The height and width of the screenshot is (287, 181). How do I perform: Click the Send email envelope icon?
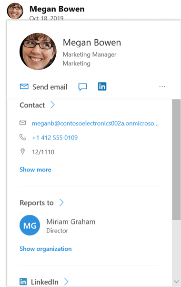24,86
